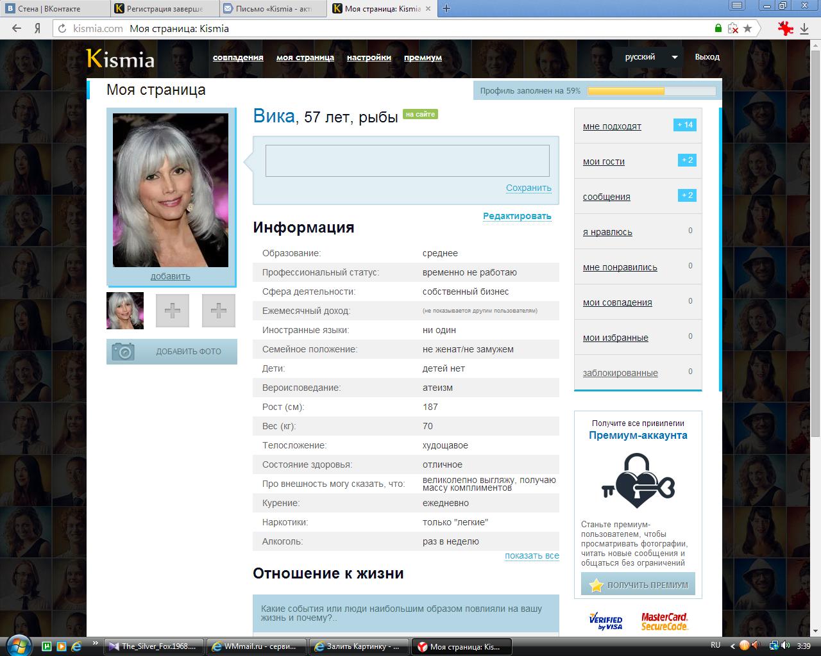
Task: Click the Yandex Я home button
Action: pos(38,28)
